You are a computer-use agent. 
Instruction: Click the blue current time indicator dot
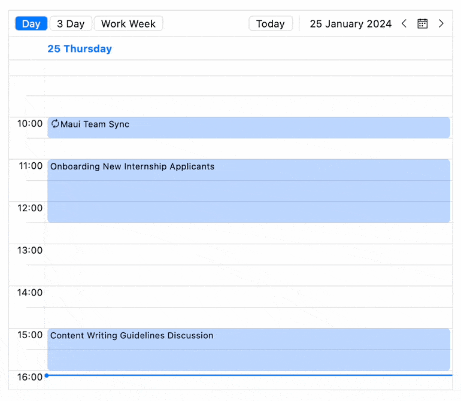click(x=47, y=375)
